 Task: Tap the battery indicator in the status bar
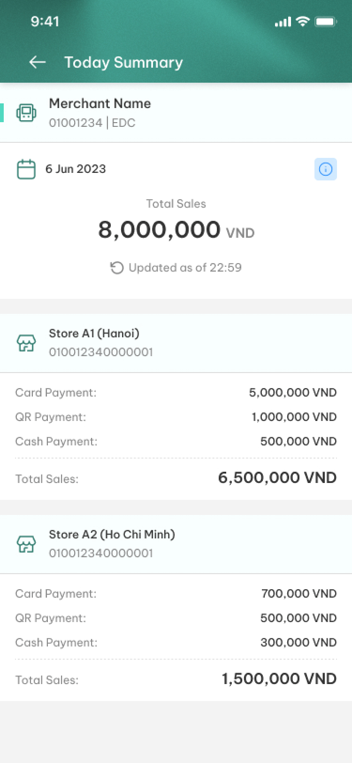(326, 21)
